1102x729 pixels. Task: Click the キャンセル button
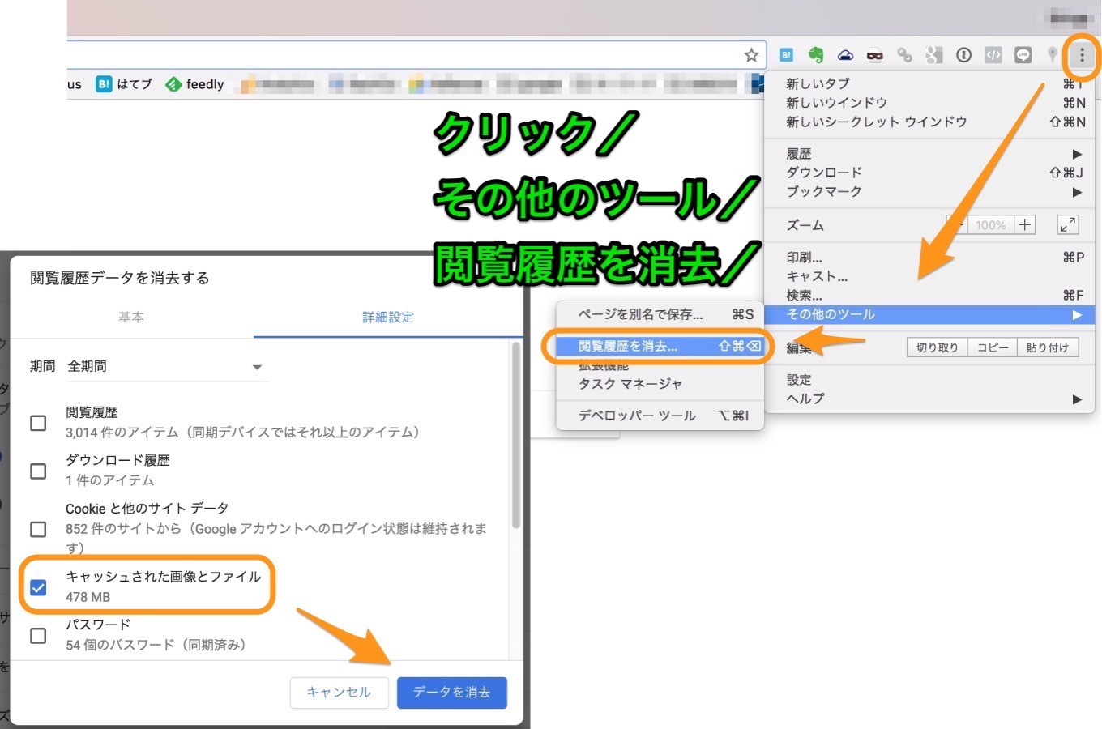pyautogui.click(x=339, y=692)
